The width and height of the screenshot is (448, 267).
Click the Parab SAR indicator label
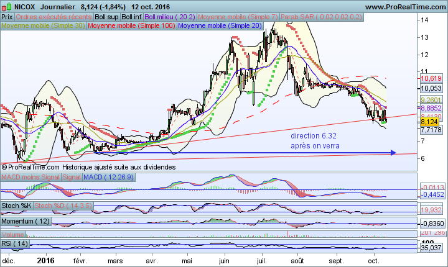tap(322, 17)
